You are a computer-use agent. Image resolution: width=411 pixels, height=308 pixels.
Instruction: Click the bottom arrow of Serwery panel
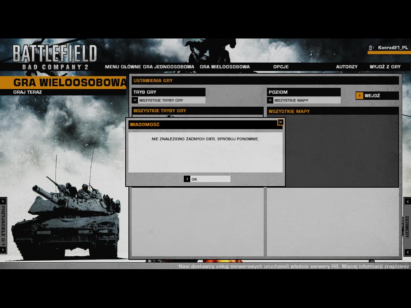408,252
